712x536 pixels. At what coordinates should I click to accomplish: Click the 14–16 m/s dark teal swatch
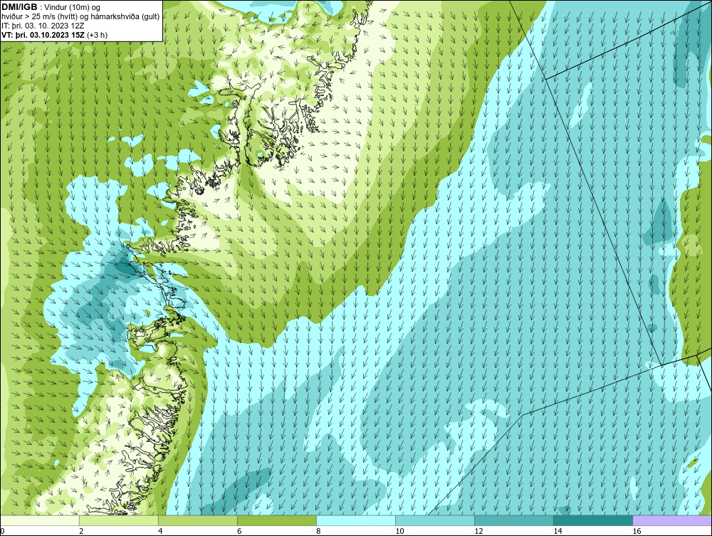(593, 520)
